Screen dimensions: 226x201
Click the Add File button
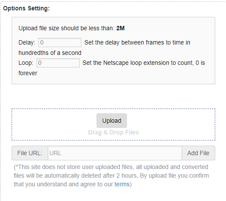(198, 153)
